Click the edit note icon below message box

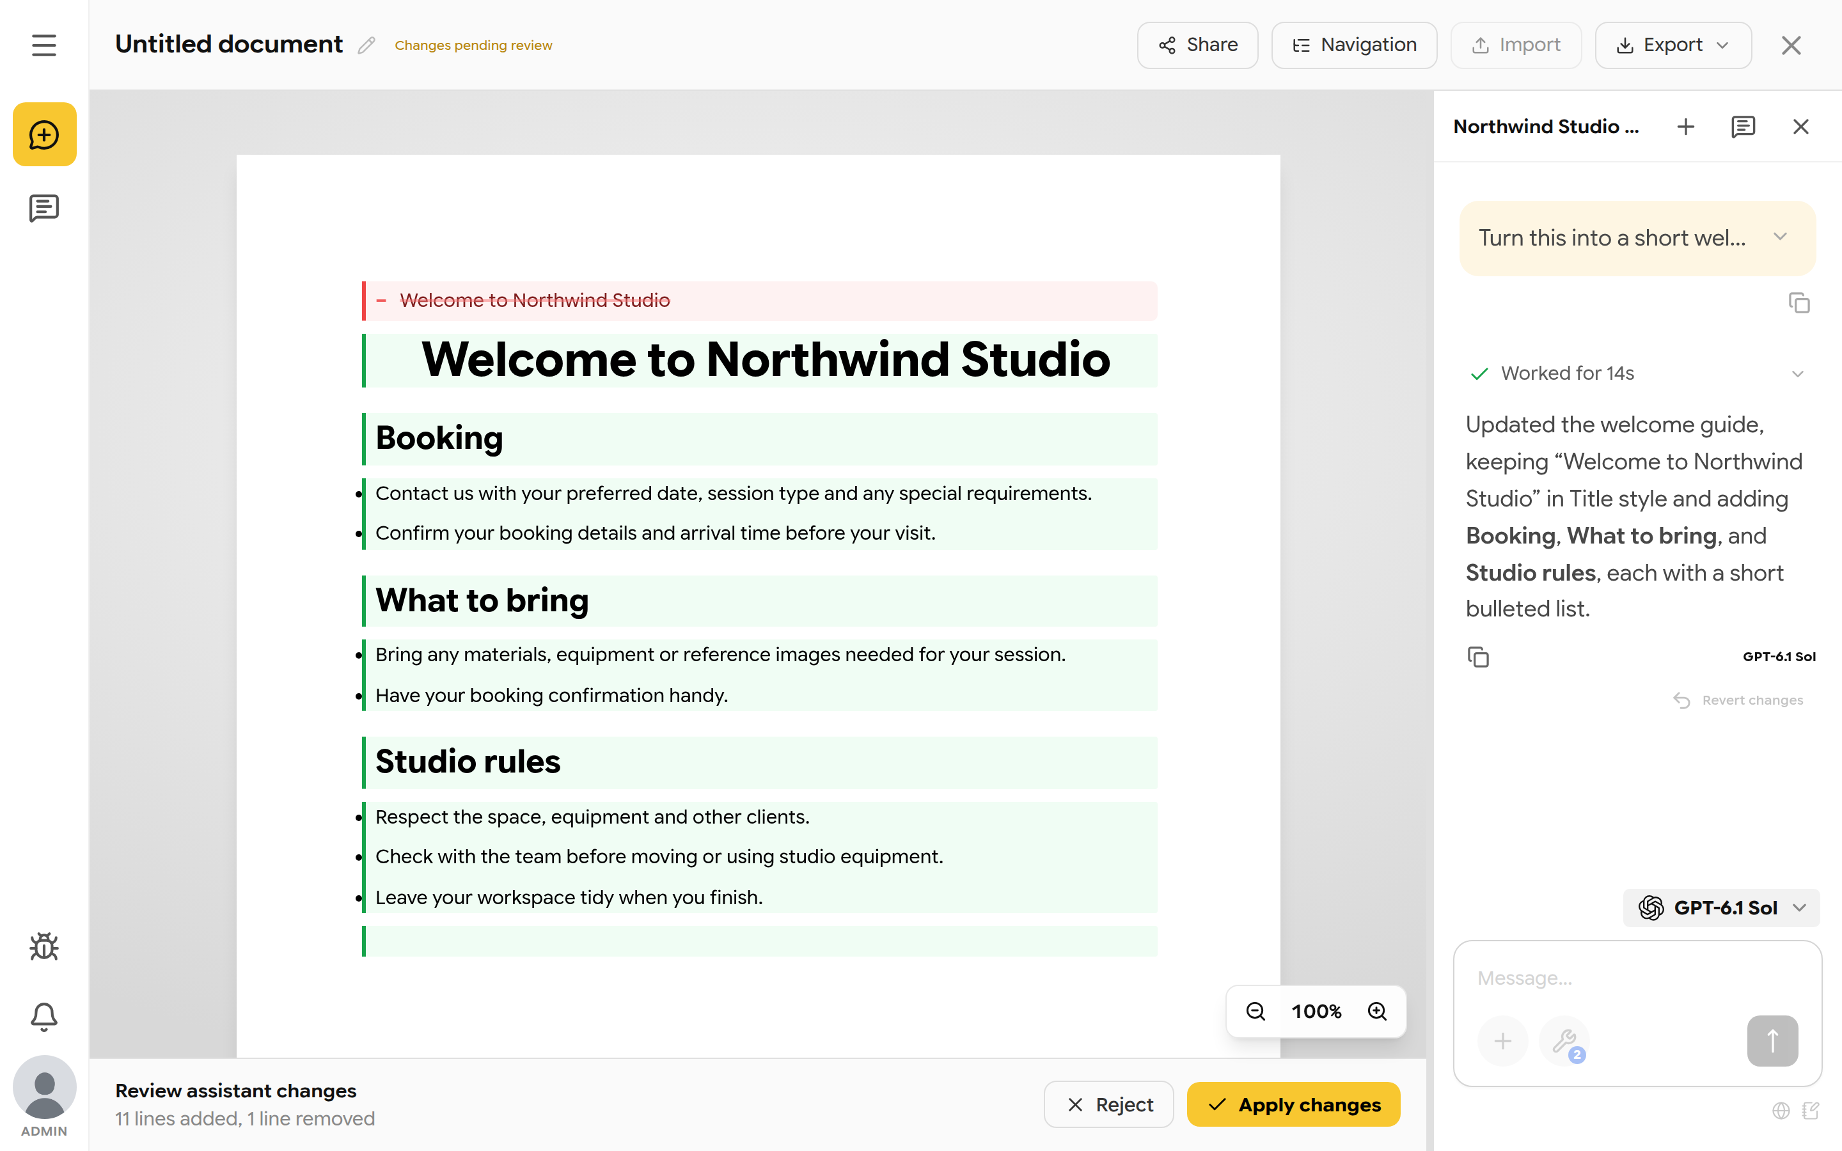pos(1811,1111)
